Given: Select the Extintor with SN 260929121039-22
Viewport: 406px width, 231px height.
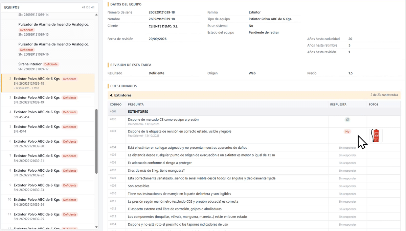Looking at the screenshot, I should click(48, 173).
